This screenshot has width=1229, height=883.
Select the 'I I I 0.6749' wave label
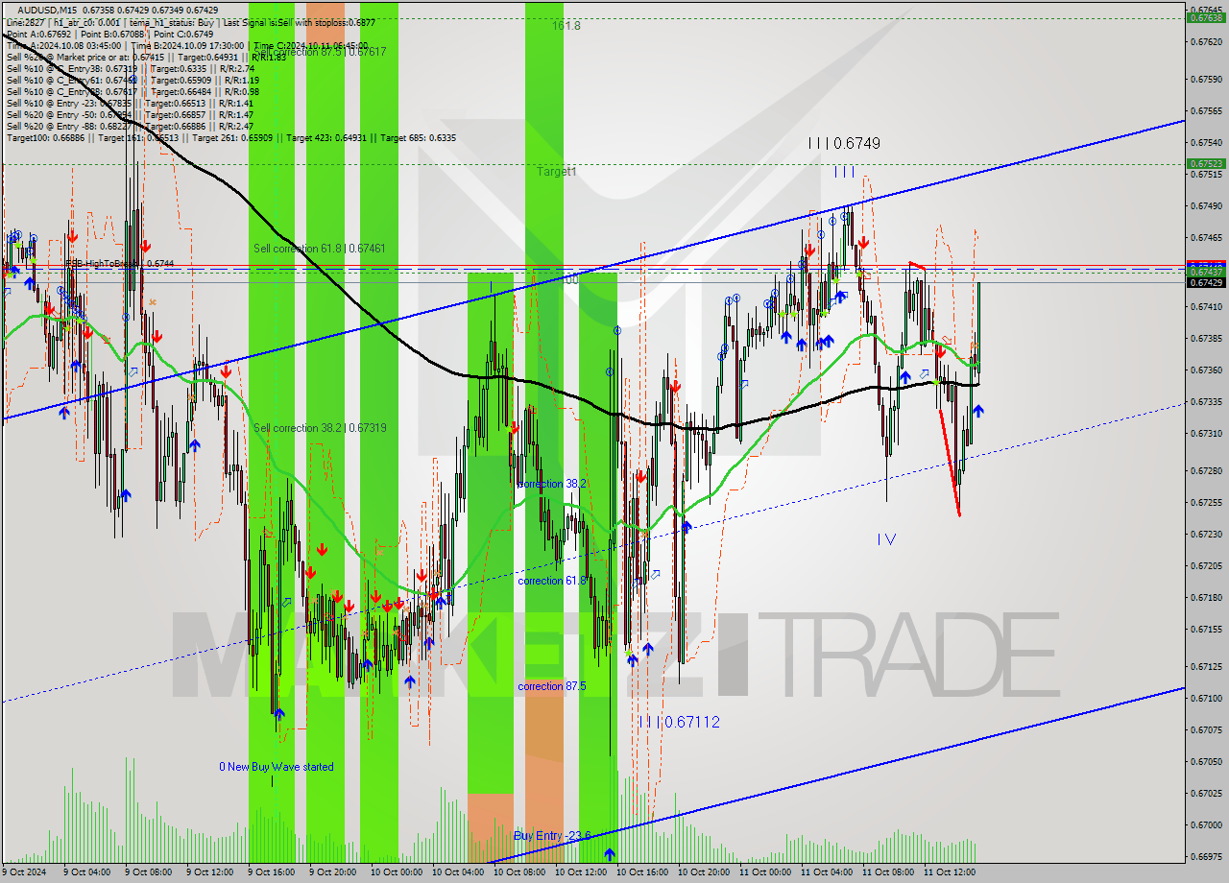click(844, 143)
